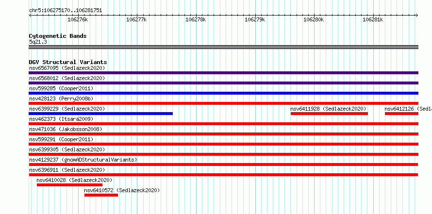Click the 106278k ruler tick label
Screen dimensions: 432x214
tap(196, 19)
